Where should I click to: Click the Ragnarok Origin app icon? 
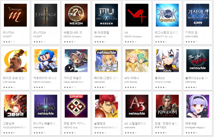[x=167, y=15]
